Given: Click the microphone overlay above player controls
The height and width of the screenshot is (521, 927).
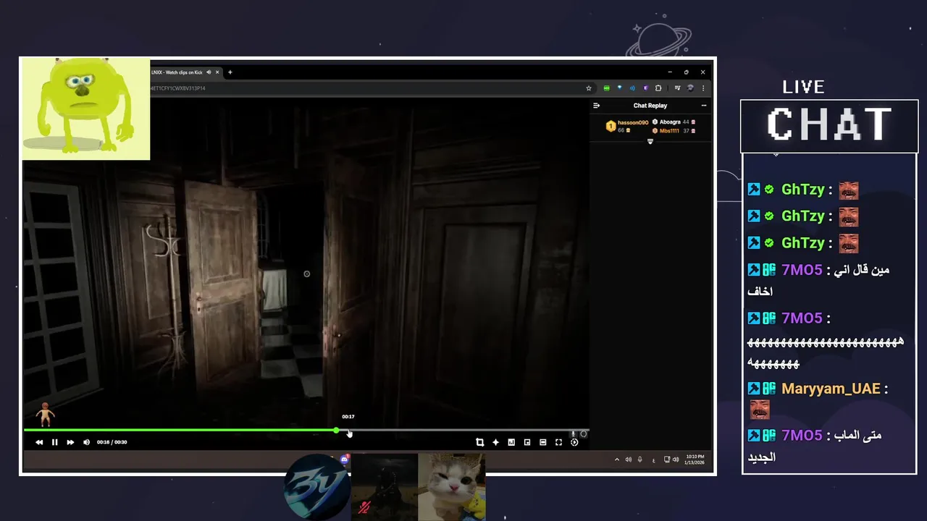Looking at the screenshot, I should (573, 434).
